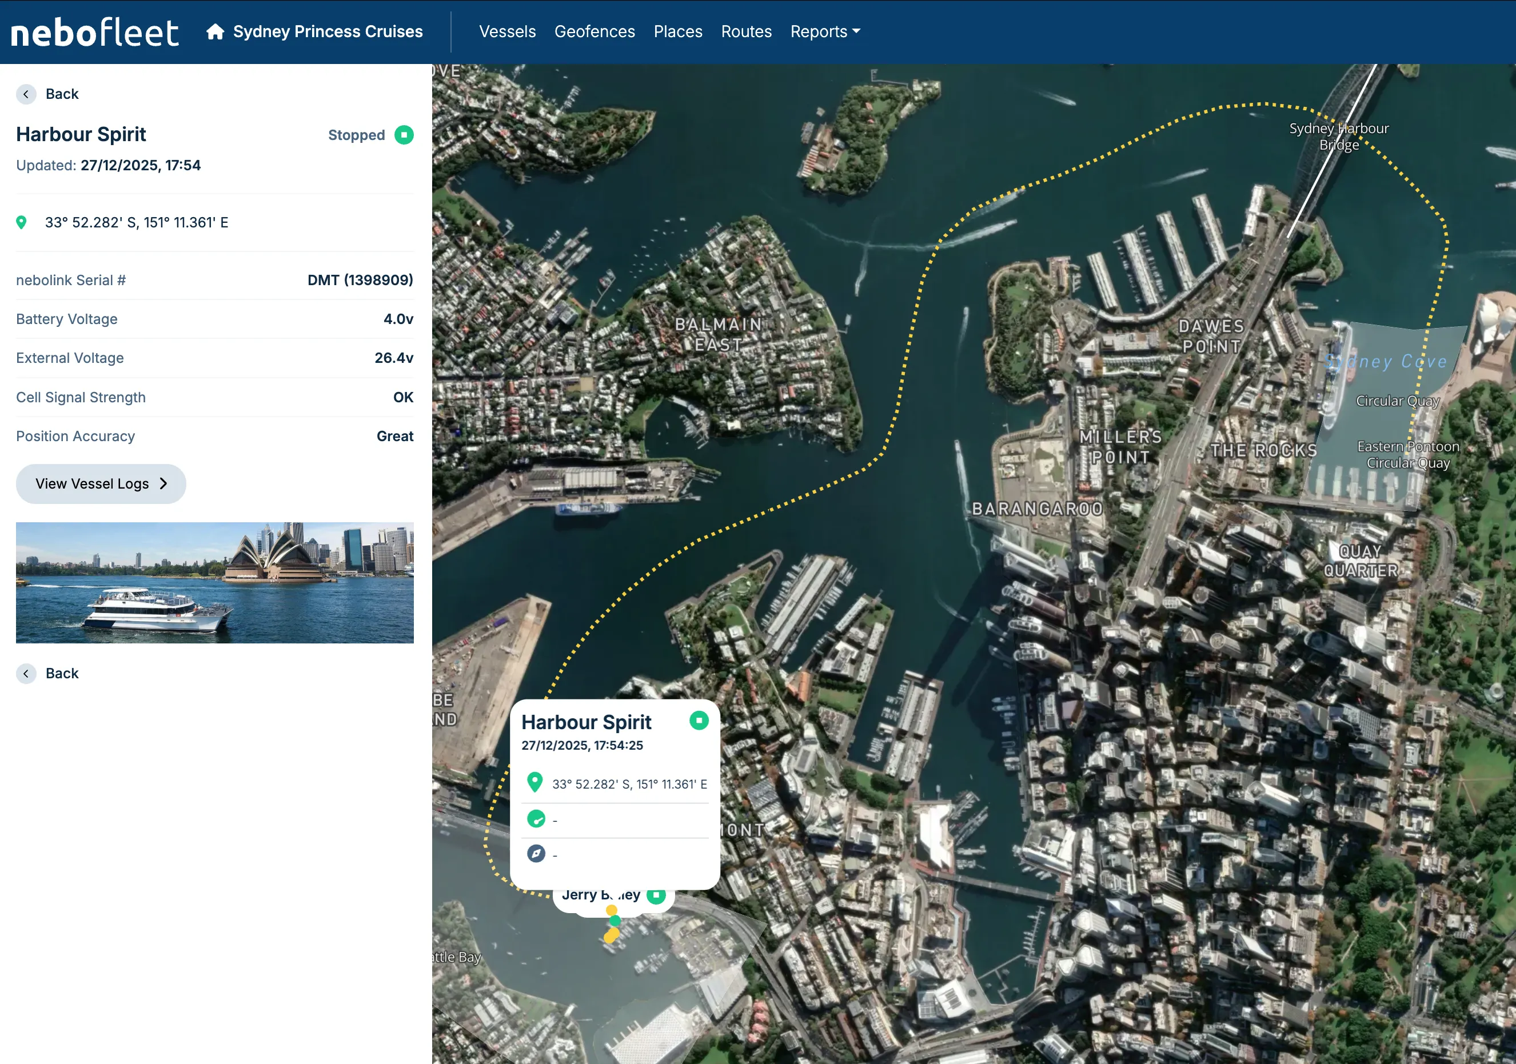
Task: Click the green location pin beside sidebar coordinates
Action: [x=21, y=222]
